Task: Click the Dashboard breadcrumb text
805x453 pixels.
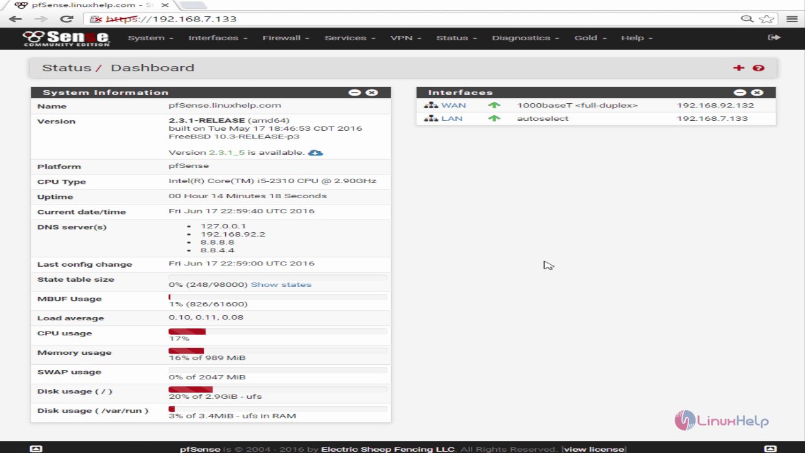Action: pyautogui.click(x=153, y=68)
